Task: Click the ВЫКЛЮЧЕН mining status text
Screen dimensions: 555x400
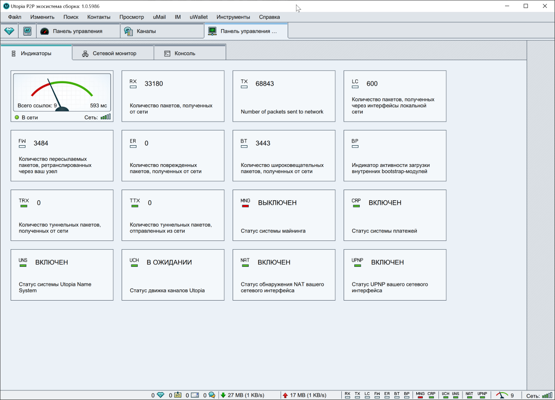Action: 277,203
